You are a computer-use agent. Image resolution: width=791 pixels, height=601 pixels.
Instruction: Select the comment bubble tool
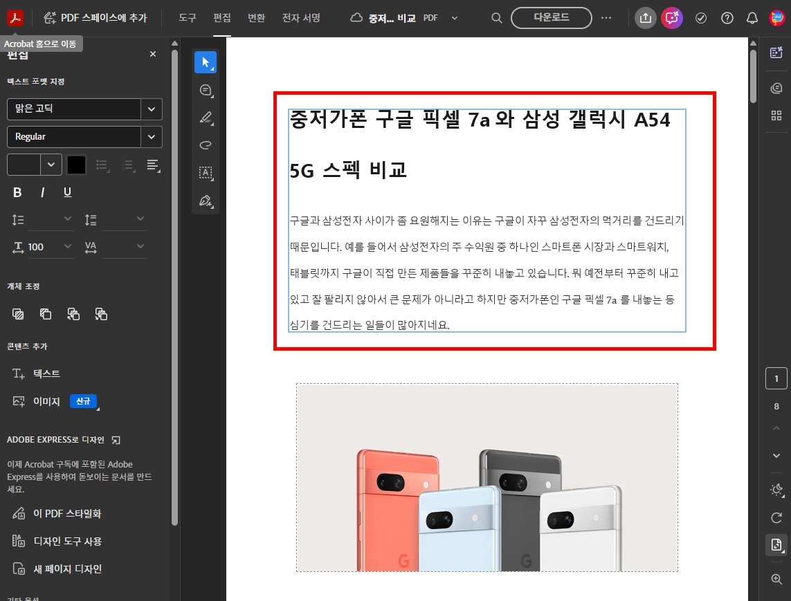pos(206,90)
